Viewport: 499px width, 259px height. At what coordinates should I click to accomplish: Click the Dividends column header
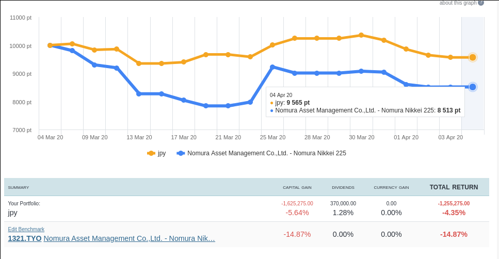pos(343,187)
